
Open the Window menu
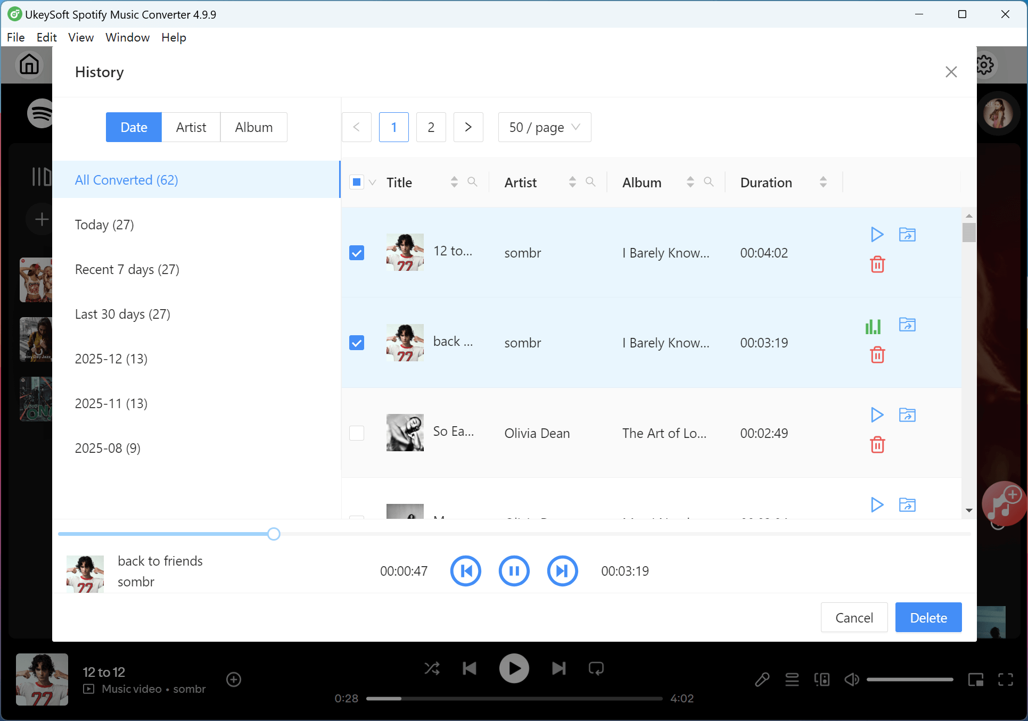click(127, 37)
